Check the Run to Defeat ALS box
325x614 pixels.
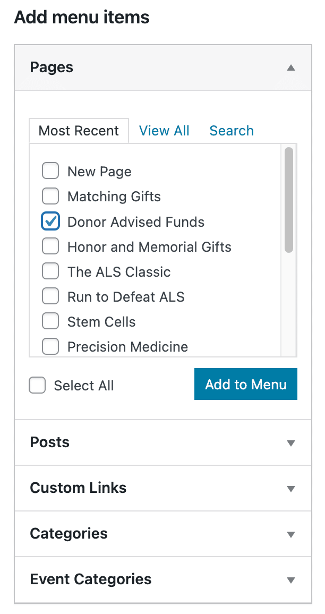pyautogui.click(x=50, y=296)
